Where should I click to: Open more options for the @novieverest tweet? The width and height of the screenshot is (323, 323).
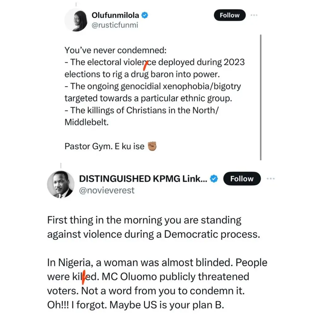[x=271, y=179]
